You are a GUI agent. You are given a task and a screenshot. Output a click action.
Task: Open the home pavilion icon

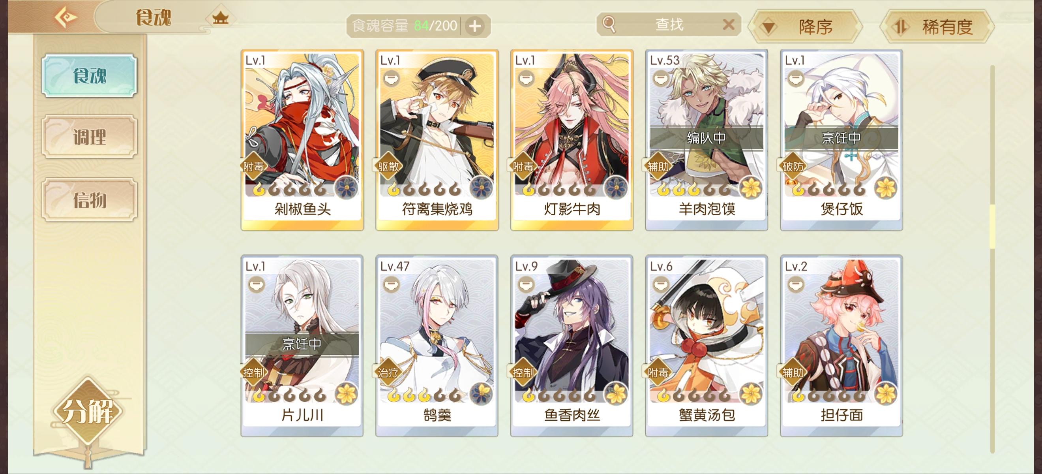point(221,18)
